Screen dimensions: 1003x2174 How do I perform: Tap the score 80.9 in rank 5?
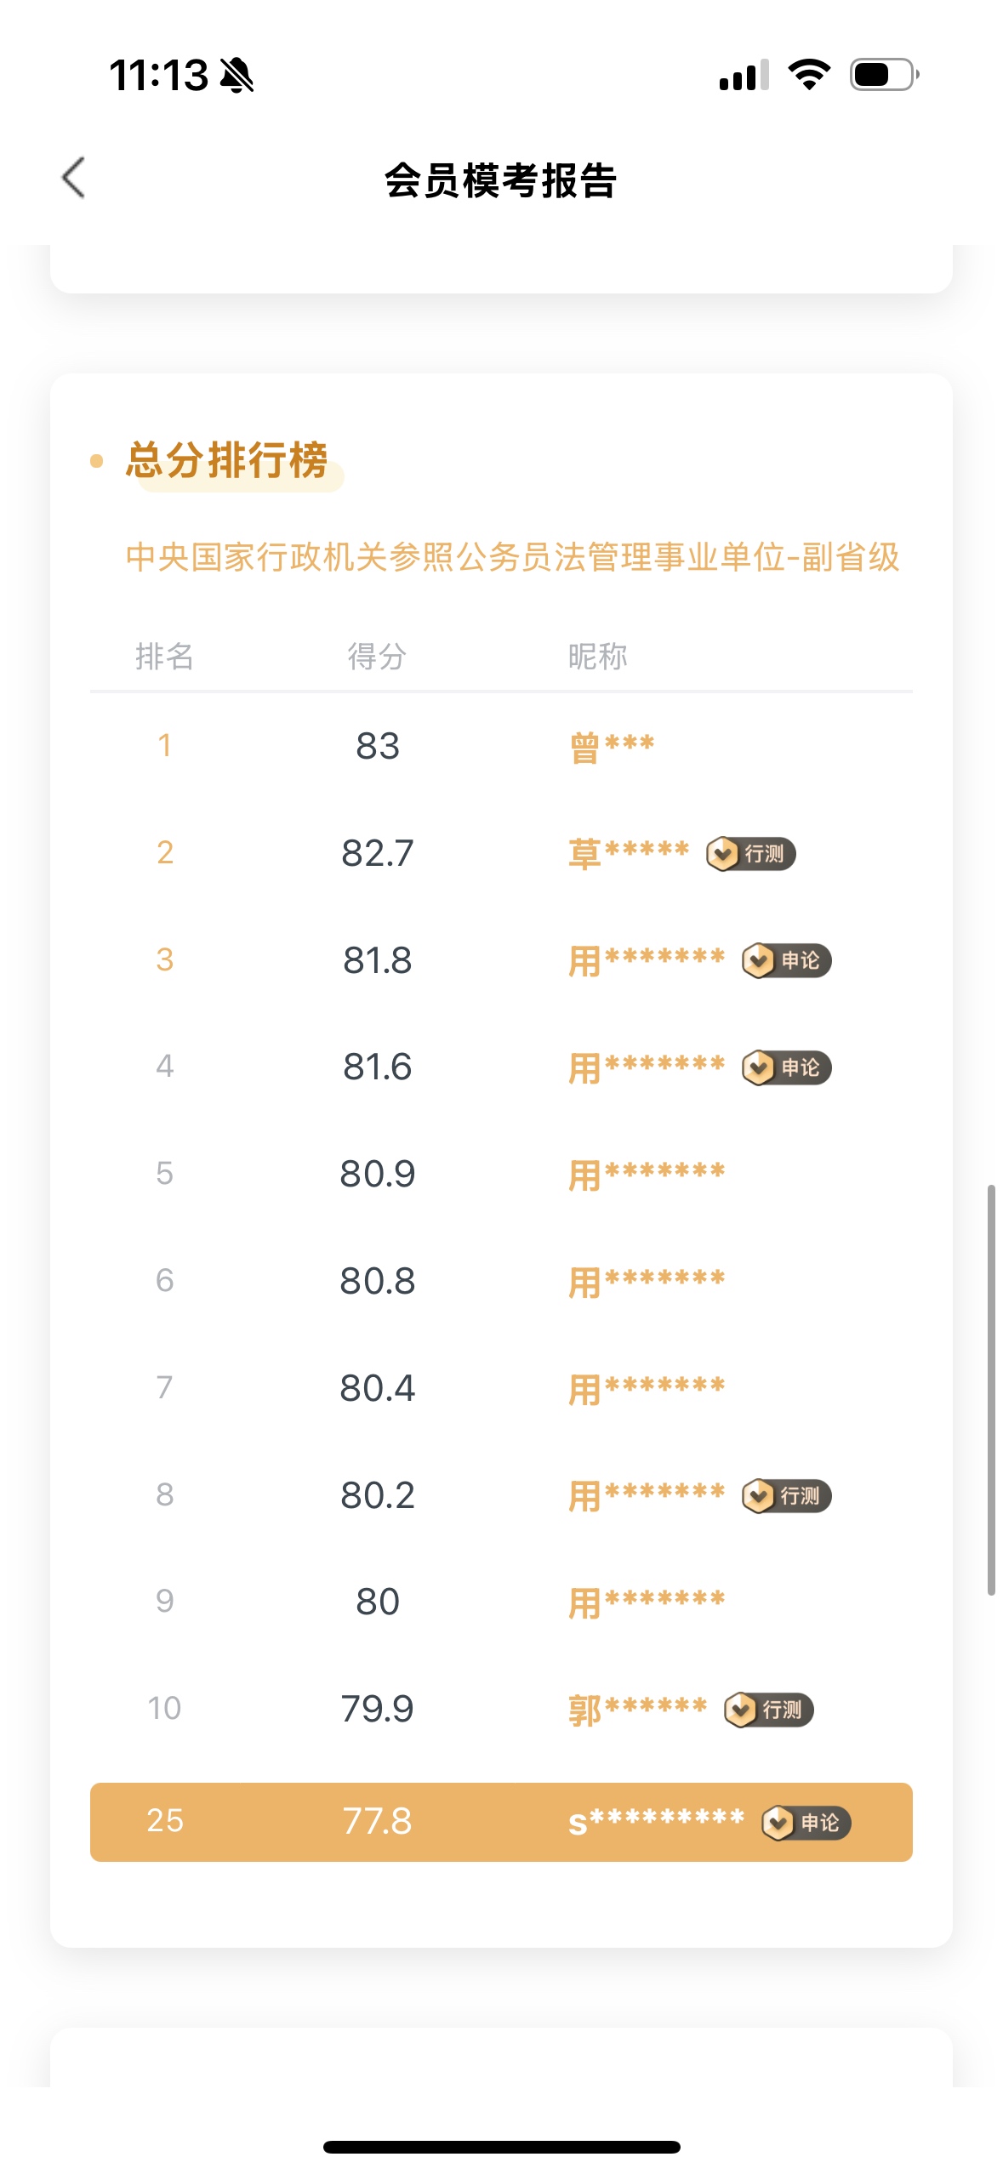377,1174
